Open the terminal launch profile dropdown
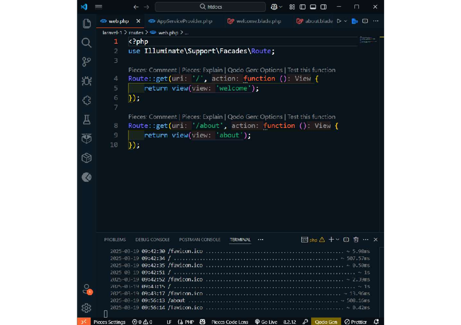The width and height of the screenshot is (461, 325). tap(337, 240)
